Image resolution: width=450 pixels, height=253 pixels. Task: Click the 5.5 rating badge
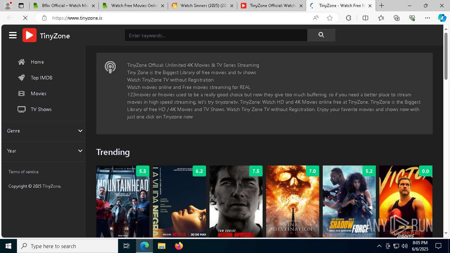pos(142,171)
